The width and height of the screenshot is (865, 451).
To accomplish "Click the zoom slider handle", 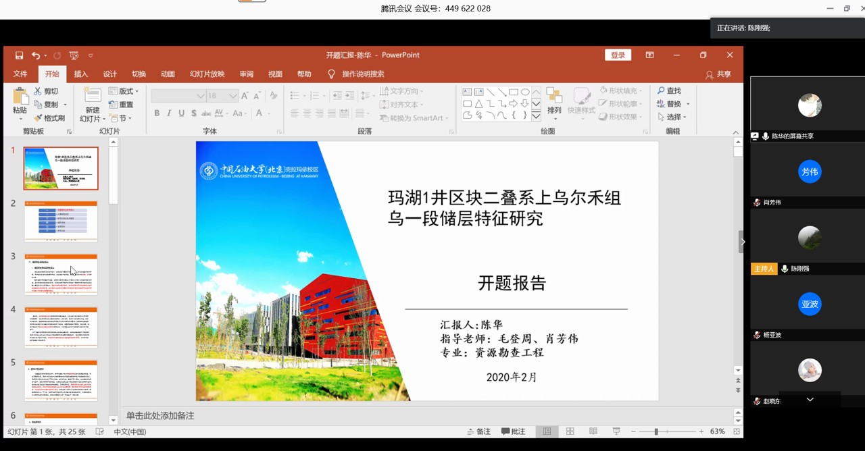I will tap(656, 431).
